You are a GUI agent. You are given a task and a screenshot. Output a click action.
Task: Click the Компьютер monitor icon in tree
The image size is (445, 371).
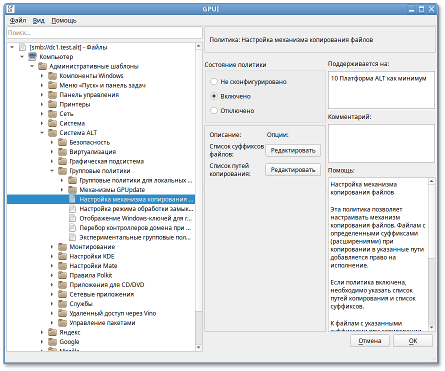point(32,57)
